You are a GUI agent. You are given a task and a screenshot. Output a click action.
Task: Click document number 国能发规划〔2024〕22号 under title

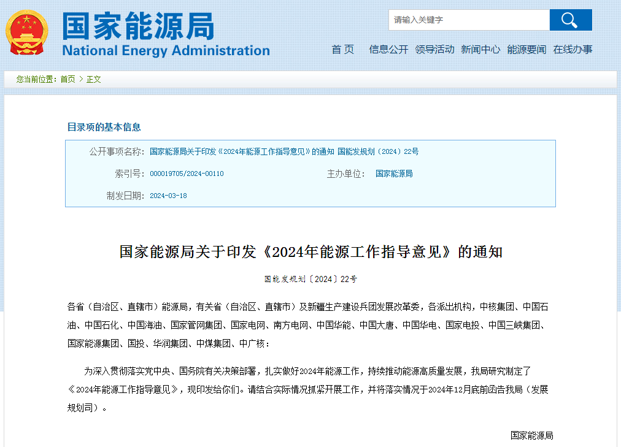(311, 279)
